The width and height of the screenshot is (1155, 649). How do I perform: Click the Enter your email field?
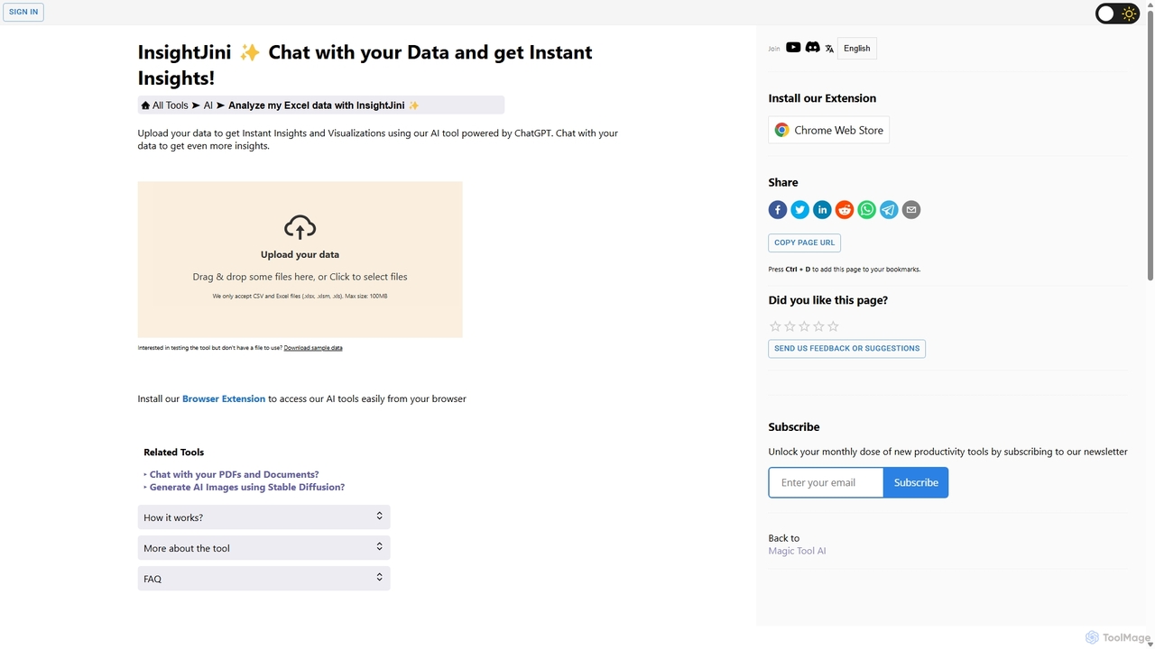826,482
